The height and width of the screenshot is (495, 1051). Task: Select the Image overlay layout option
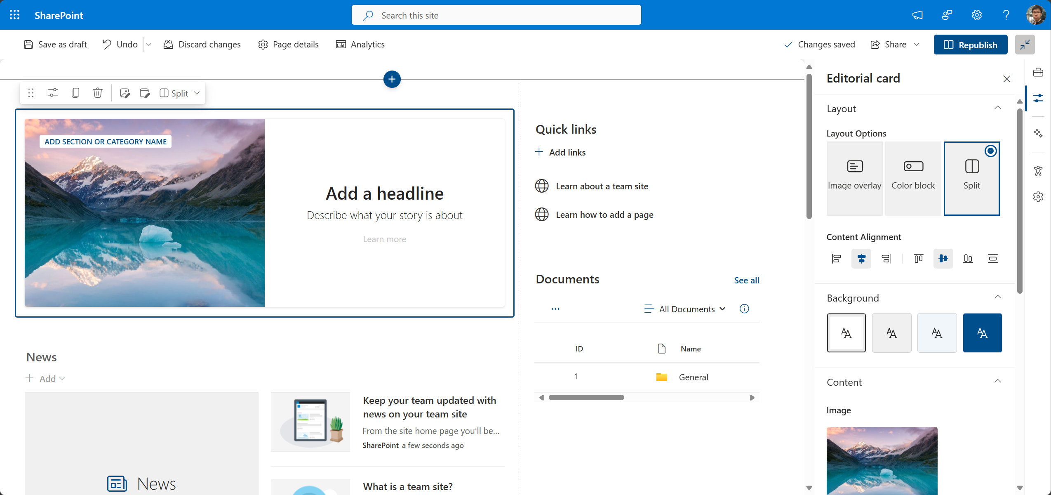click(854, 178)
